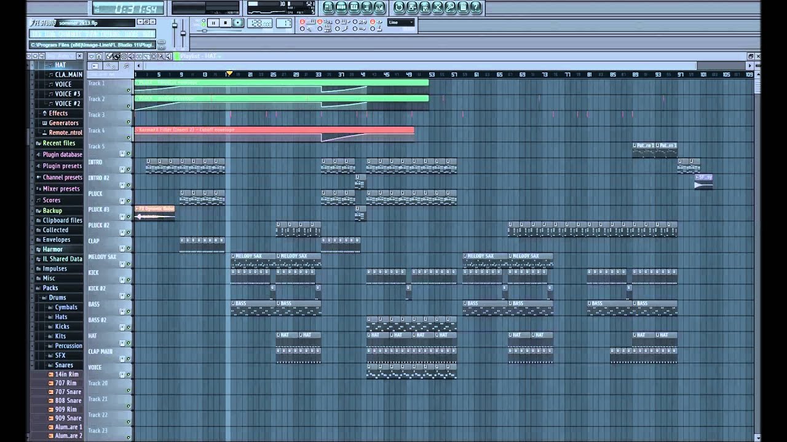Open the CHANNELS menu

(70, 34)
